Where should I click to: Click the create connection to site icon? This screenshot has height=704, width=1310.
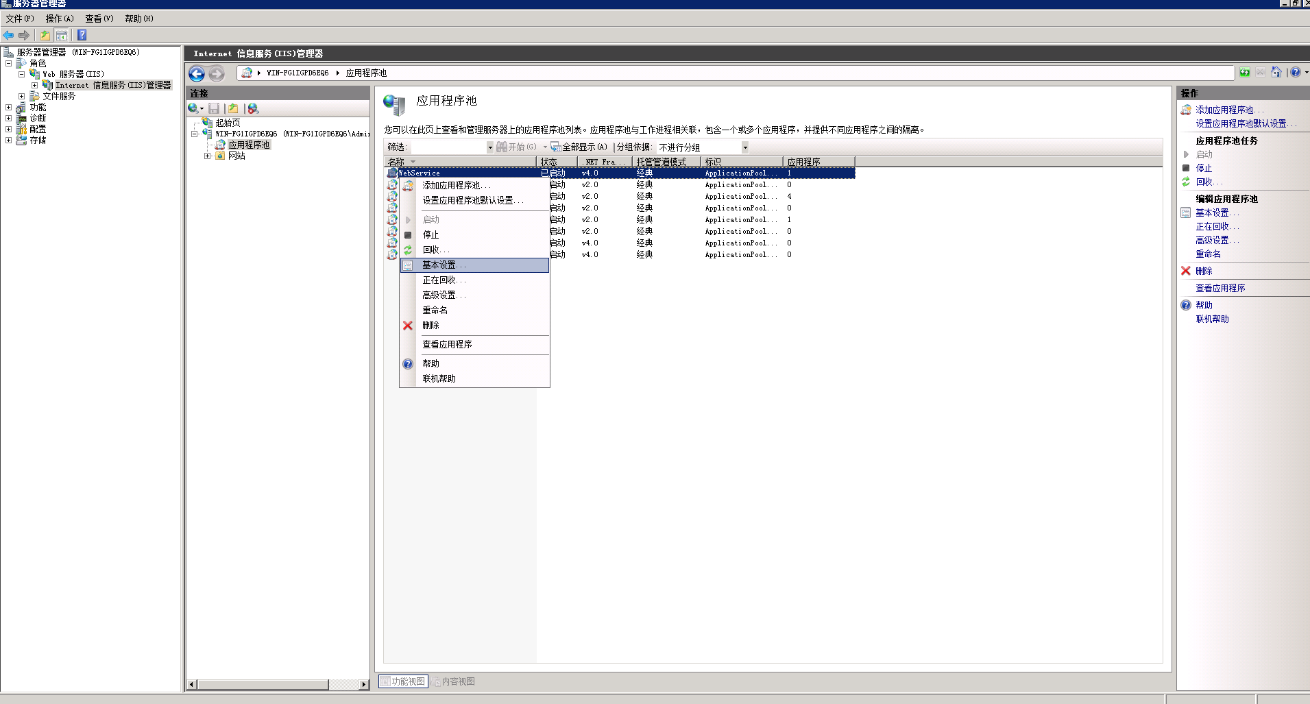tap(233, 108)
